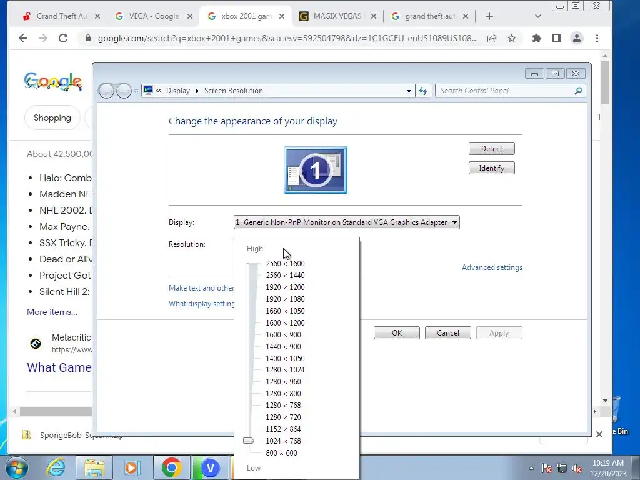Choose 1280 × 1024 resolution
Image resolution: width=640 pixels, height=480 pixels.
click(285, 370)
